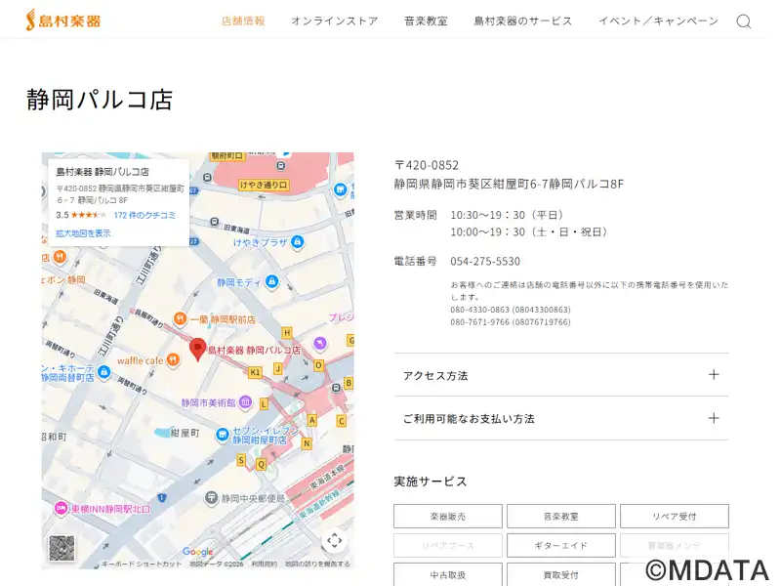Open the 利用規約 map terms link
This screenshot has height=586, width=781.
pyautogui.click(x=264, y=564)
